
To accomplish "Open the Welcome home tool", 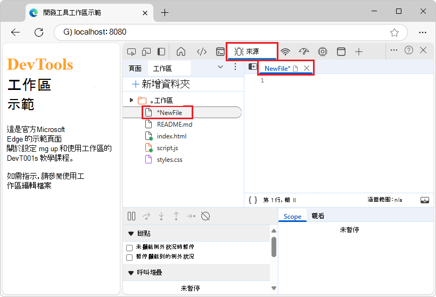I will point(181,52).
